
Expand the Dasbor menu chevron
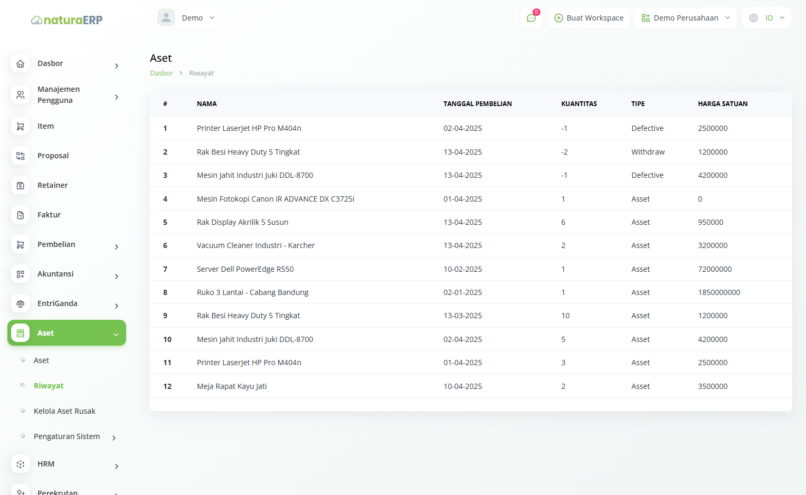(117, 66)
